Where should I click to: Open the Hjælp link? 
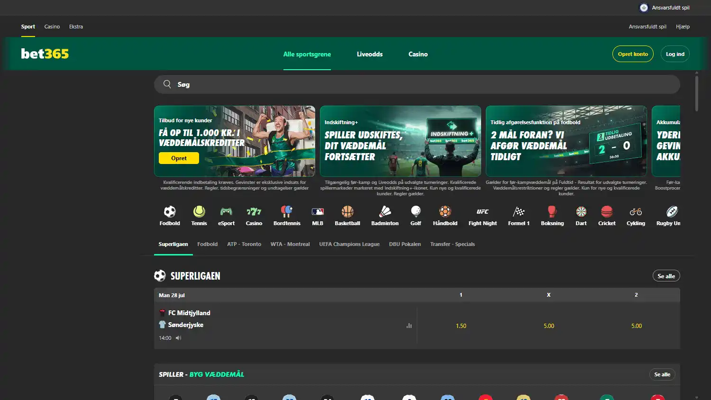point(683,27)
